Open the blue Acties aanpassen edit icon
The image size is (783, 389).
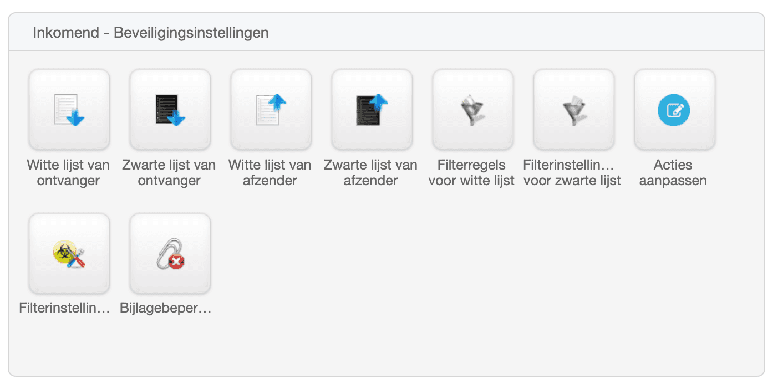674,110
